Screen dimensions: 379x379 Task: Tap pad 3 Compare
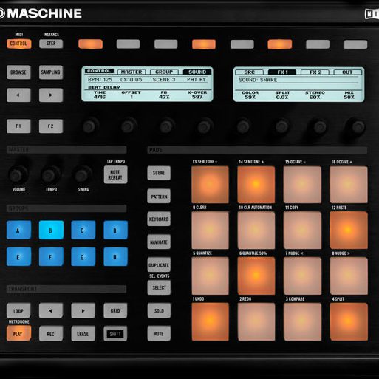302,321
